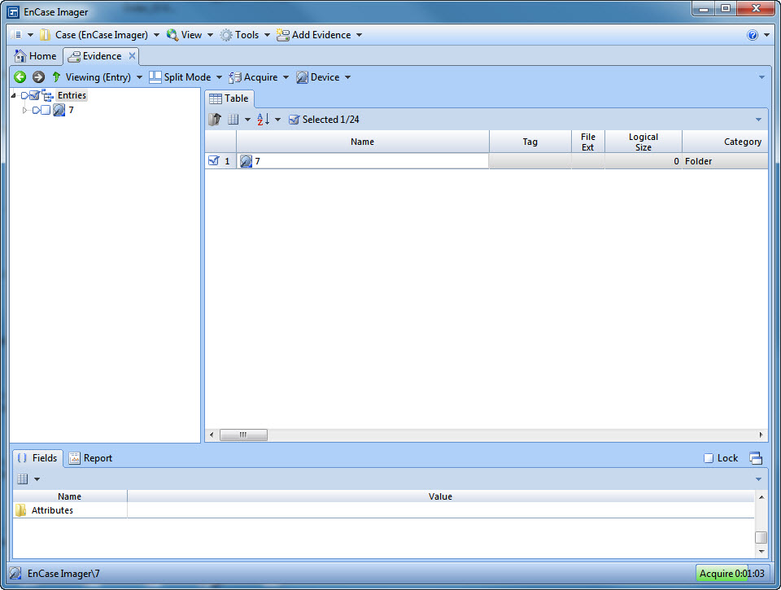Switch to the Home tab

coord(36,56)
